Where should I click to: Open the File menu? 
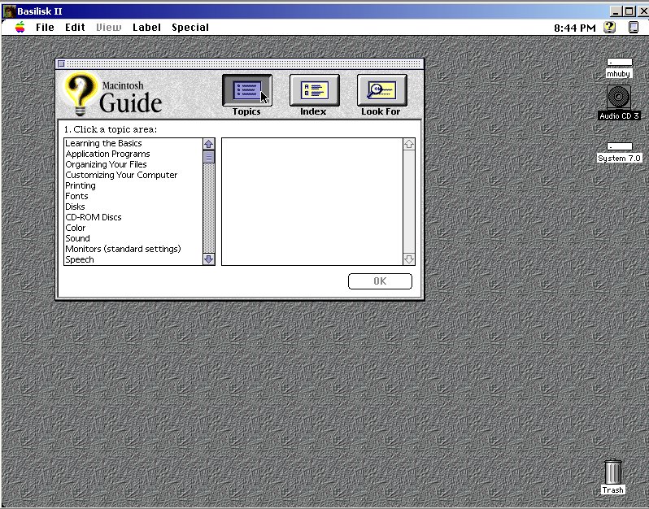pyautogui.click(x=45, y=27)
